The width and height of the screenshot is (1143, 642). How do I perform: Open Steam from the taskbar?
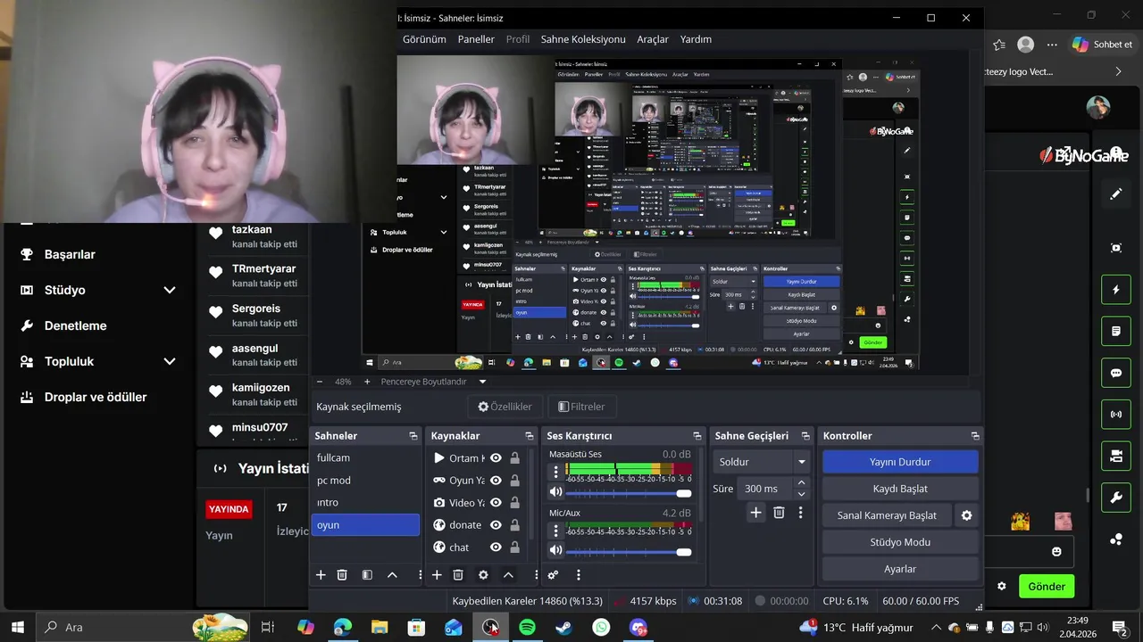coord(564,628)
